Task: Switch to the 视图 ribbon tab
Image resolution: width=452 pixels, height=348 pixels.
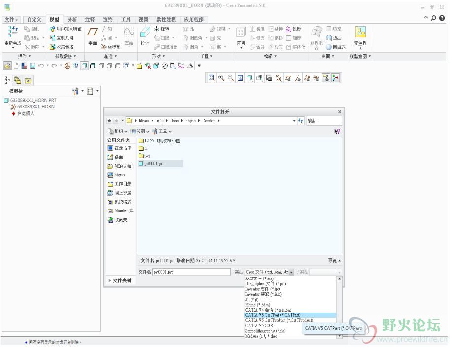Action: point(143,19)
